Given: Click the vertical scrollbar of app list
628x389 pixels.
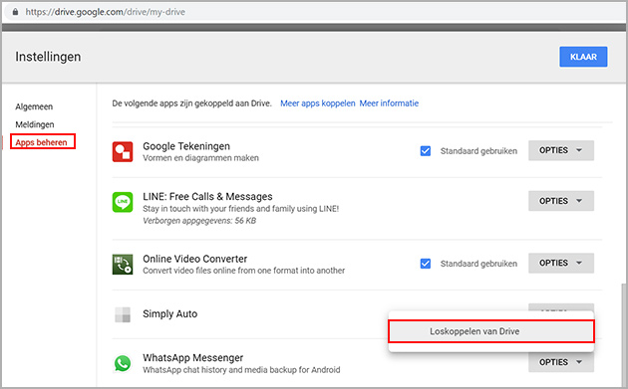Looking at the screenshot, I should (624, 336).
